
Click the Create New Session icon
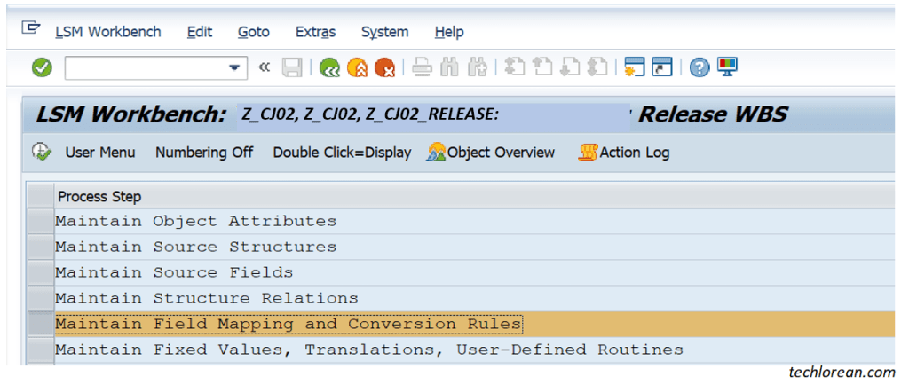pos(634,67)
